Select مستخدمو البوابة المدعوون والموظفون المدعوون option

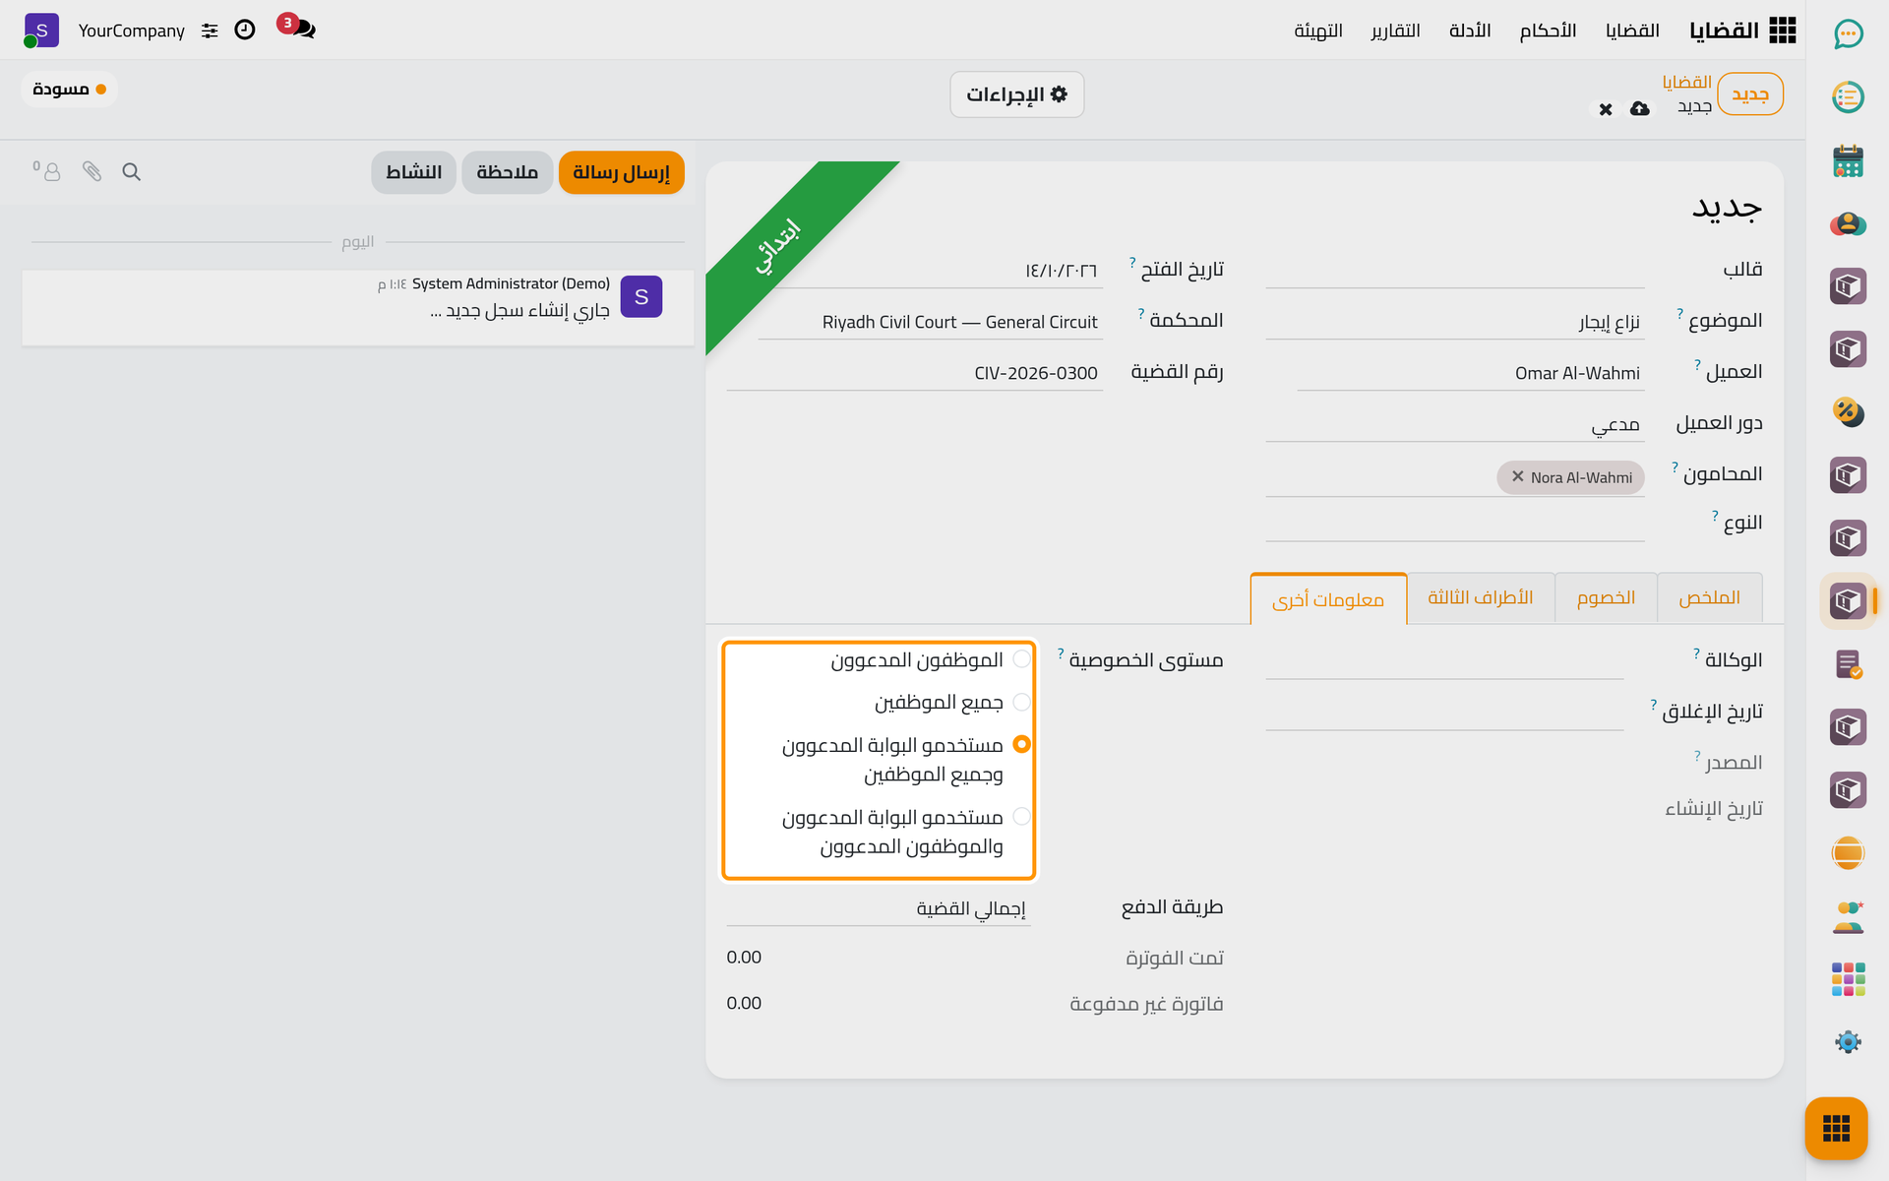point(1021,816)
